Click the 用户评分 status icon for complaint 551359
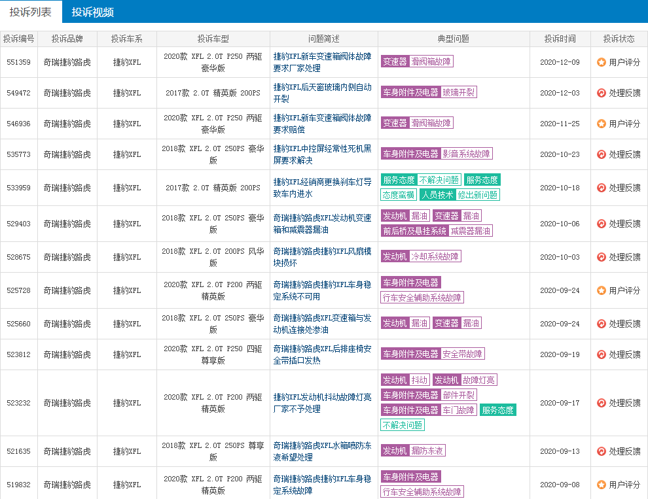The image size is (648, 499). click(x=602, y=62)
